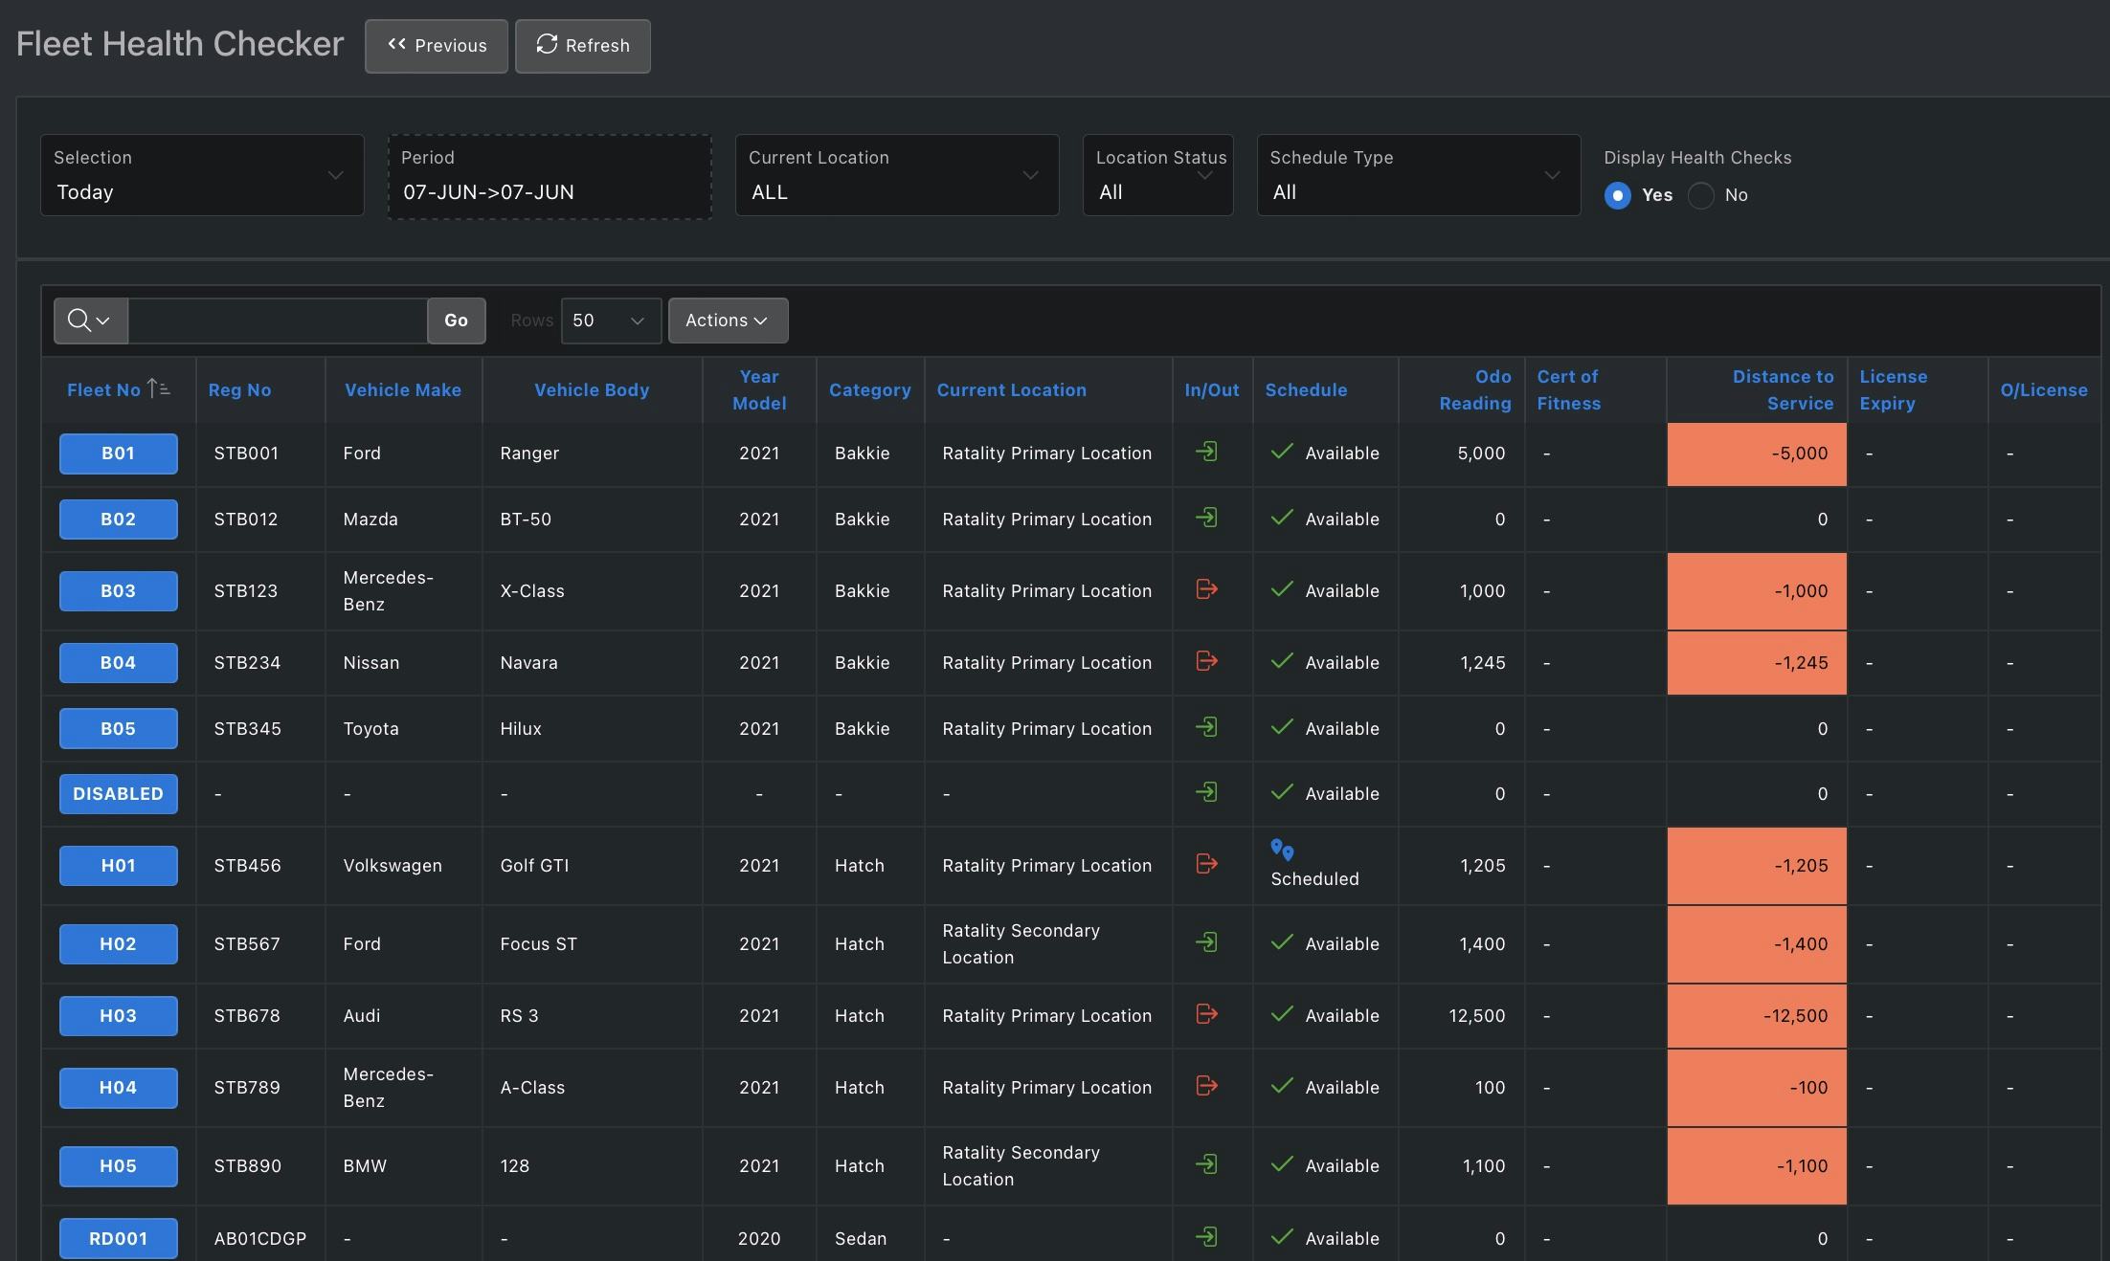Click the Available checkmark icon for B02

[x=1282, y=518]
